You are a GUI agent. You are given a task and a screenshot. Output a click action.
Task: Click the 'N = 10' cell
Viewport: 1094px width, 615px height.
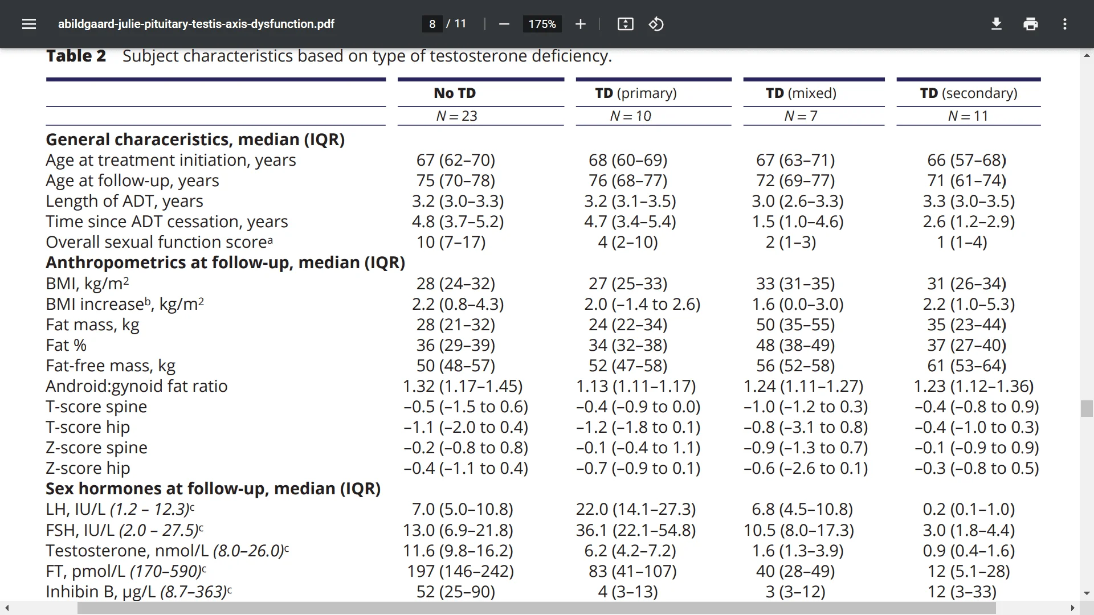(x=630, y=116)
